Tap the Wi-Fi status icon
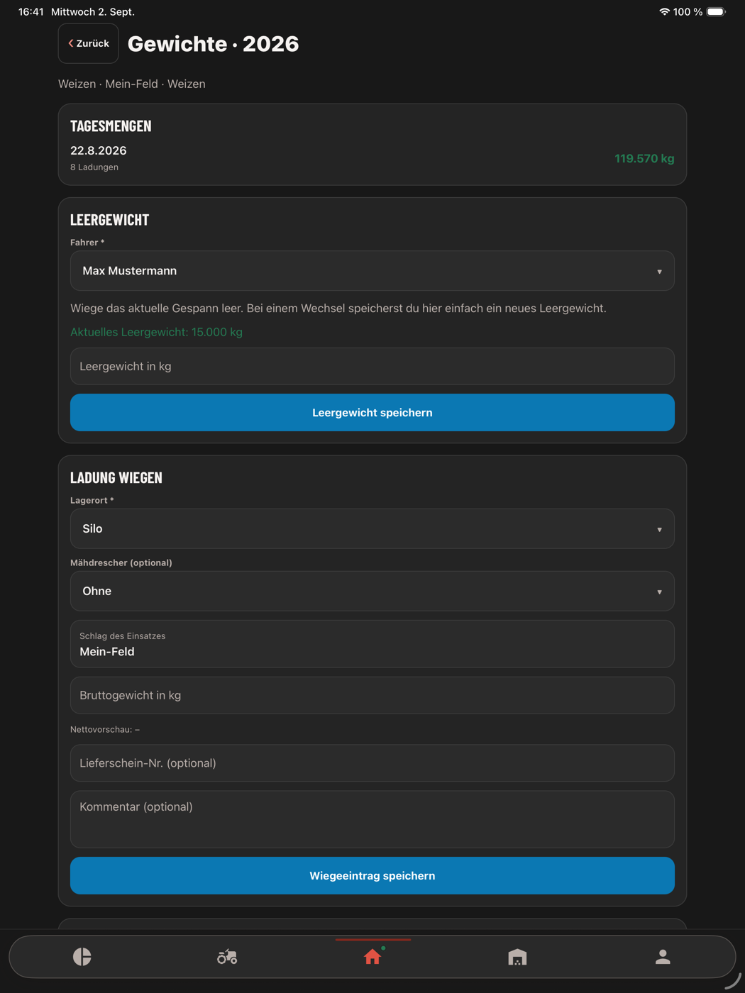 click(664, 12)
